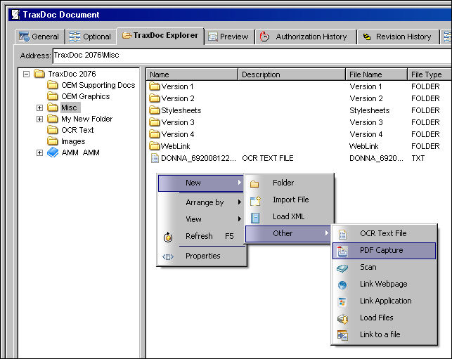Open the New submenu
Screen dimensions: 452x359
coord(201,183)
